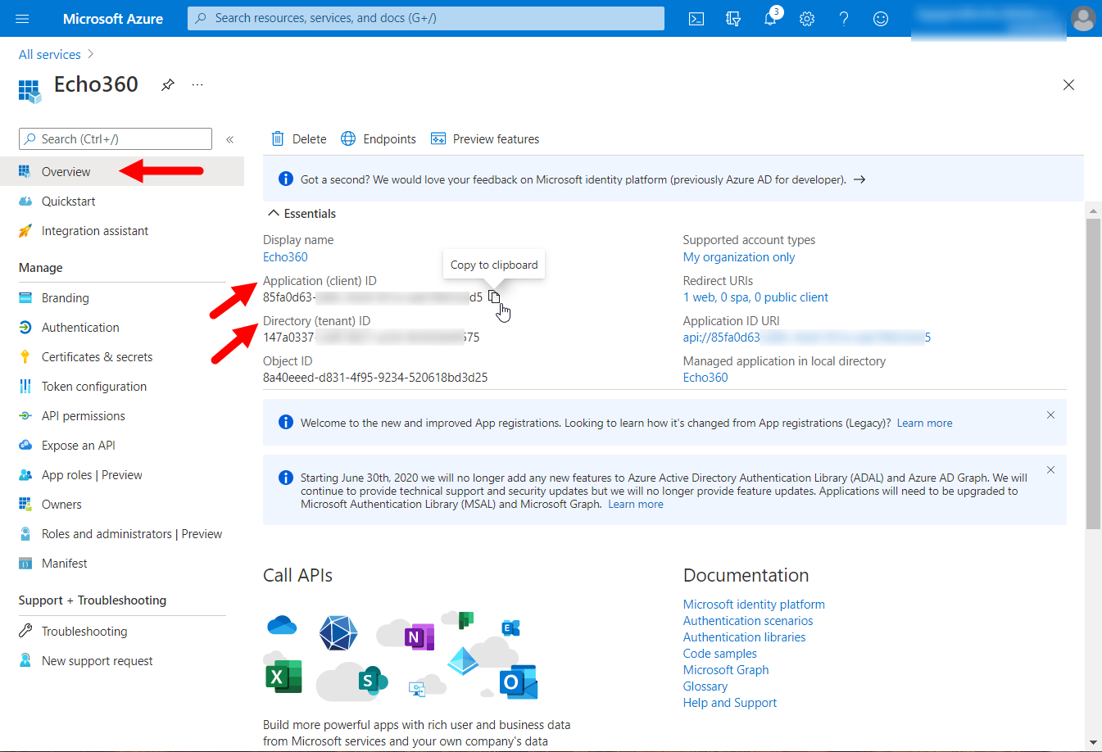The height and width of the screenshot is (752, 1102).
Task: Open the help question mark
Action: 844,19
